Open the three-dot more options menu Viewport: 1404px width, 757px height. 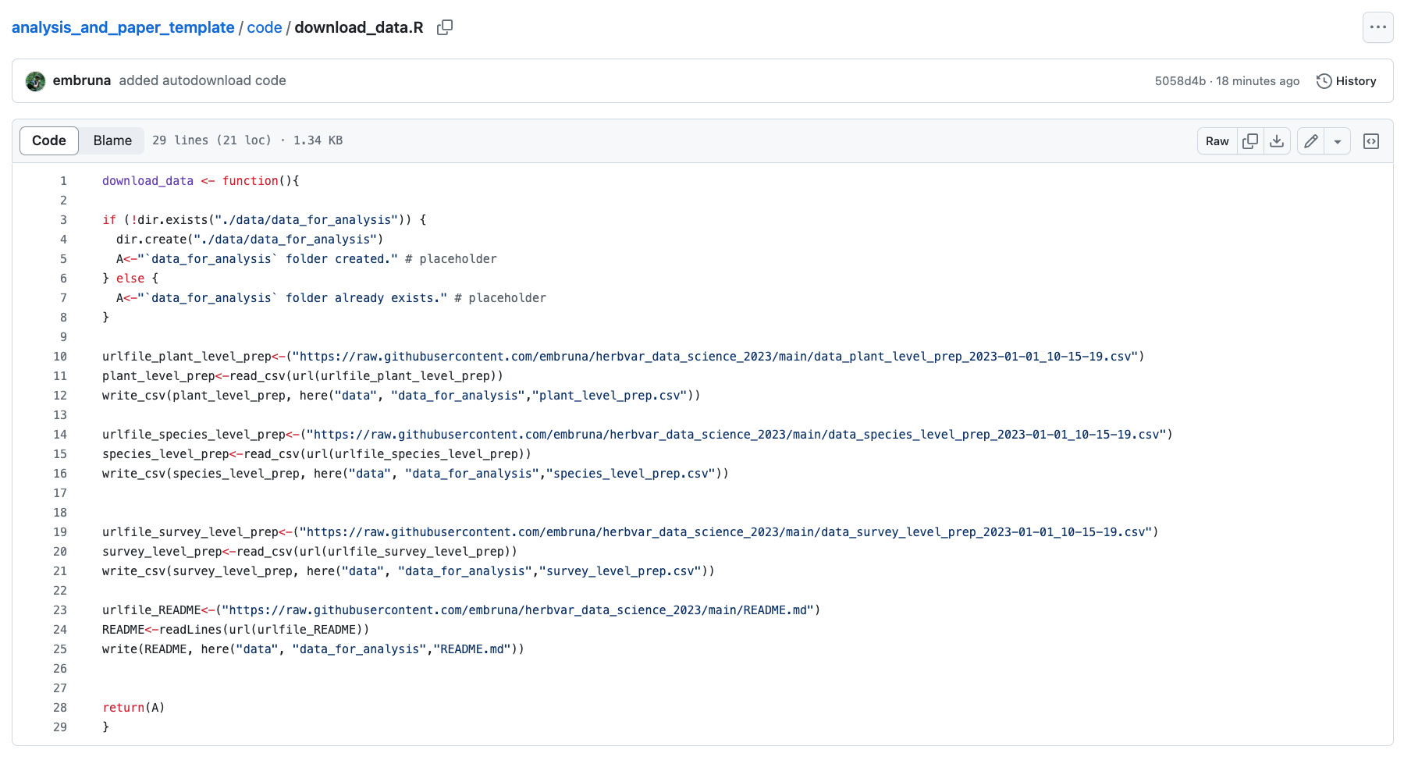tap(1377, 27)
